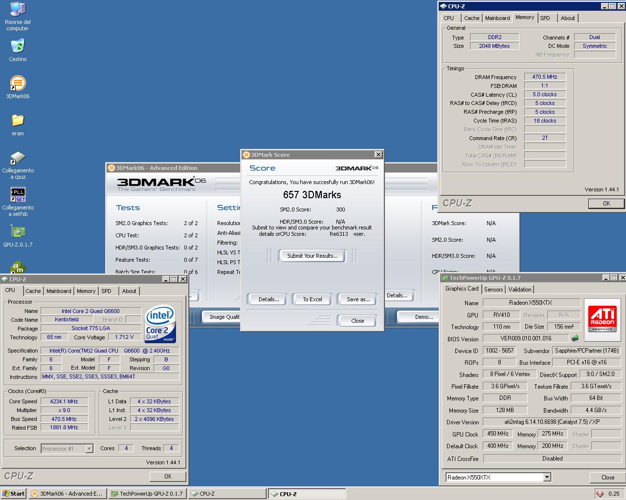626x500 pixels.
Task: Click the system tray icon near 0.25
Action: (600, 494)
